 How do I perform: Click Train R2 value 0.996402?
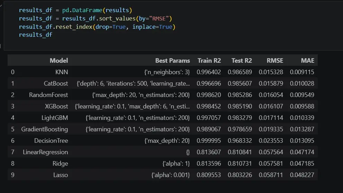(x=209, y=72)
